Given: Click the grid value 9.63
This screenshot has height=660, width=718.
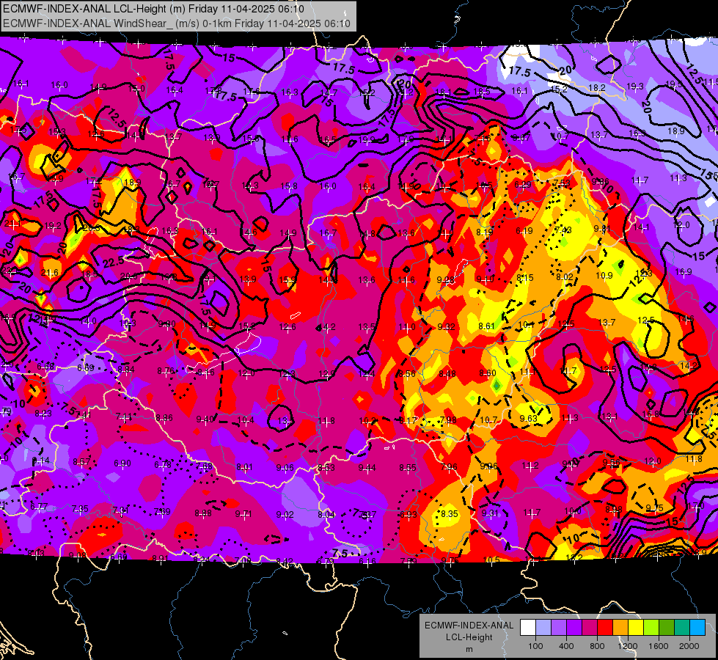Looking at the screenshot, I should (x=529, y=419).
